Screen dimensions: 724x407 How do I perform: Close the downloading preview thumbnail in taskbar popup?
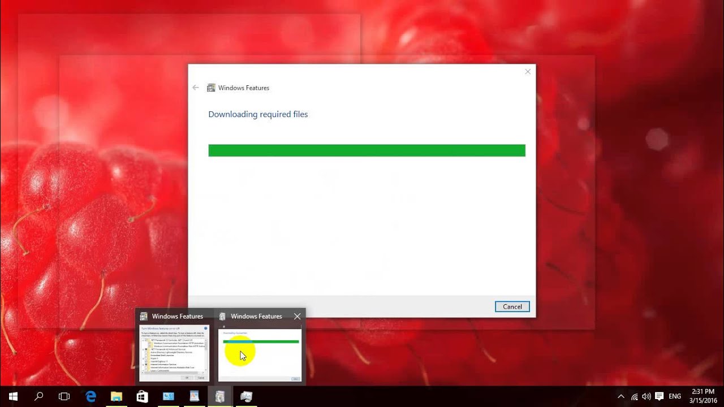(297, 317)
